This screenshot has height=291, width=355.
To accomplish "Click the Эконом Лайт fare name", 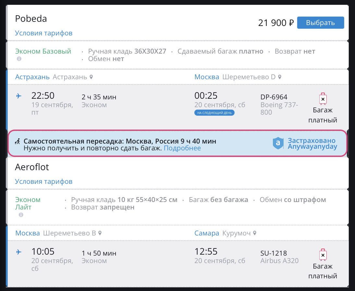I will (x=28, y=203).
